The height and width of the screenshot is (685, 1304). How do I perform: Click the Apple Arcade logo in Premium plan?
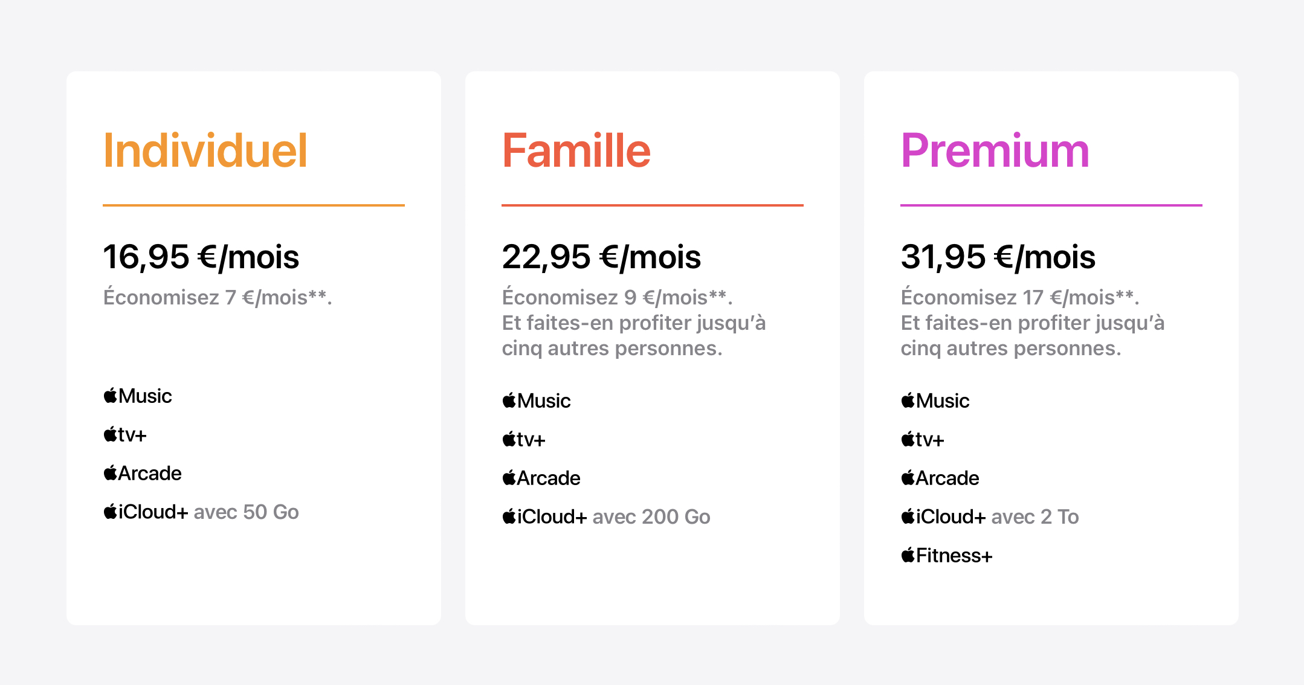tap(940, 478)
